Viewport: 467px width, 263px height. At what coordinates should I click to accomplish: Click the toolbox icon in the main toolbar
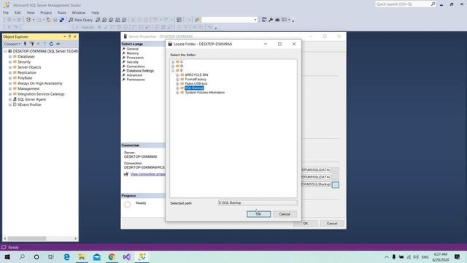pos(277,20)
